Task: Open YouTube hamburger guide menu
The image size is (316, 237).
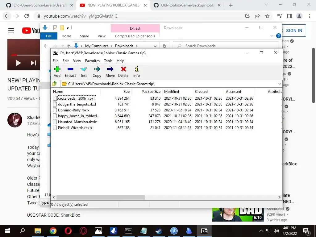Action: pos(11,31)
